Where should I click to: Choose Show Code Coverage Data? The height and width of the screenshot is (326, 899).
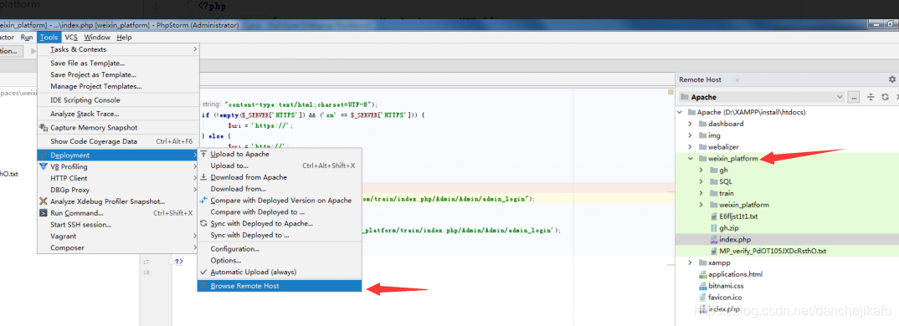pos(94,141)
